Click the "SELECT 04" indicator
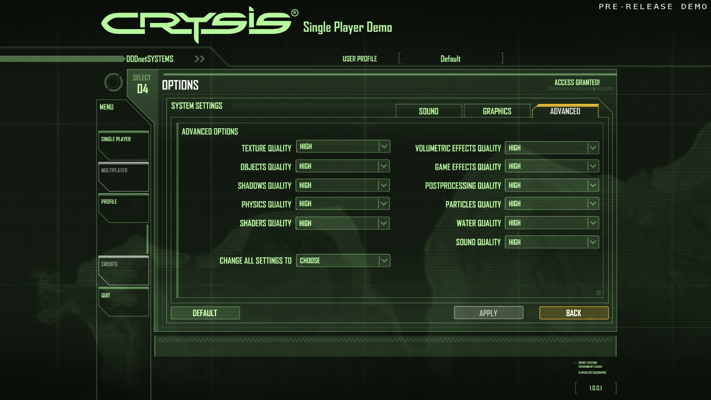The width and height of the screenshot is (711, 400). 142,85
